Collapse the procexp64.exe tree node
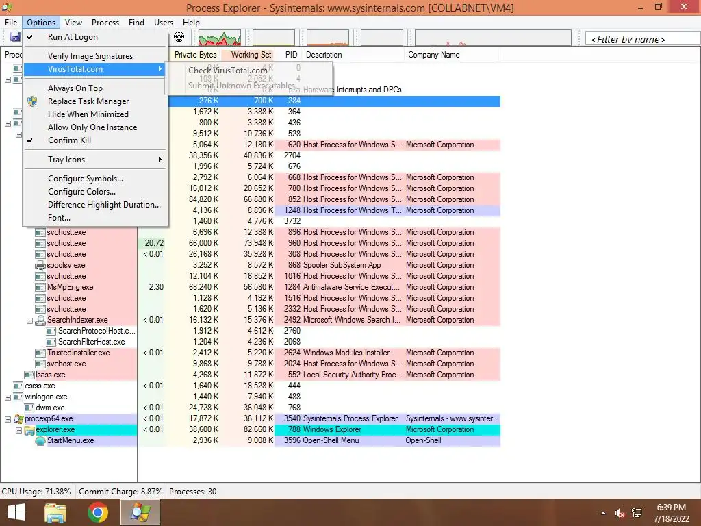Viewport: 701px width, 526px height. (8, 419)
